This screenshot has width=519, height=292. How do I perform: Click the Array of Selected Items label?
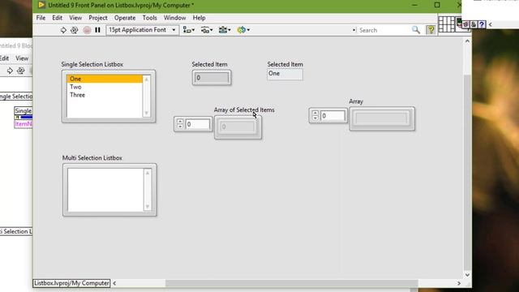[244, 110]
